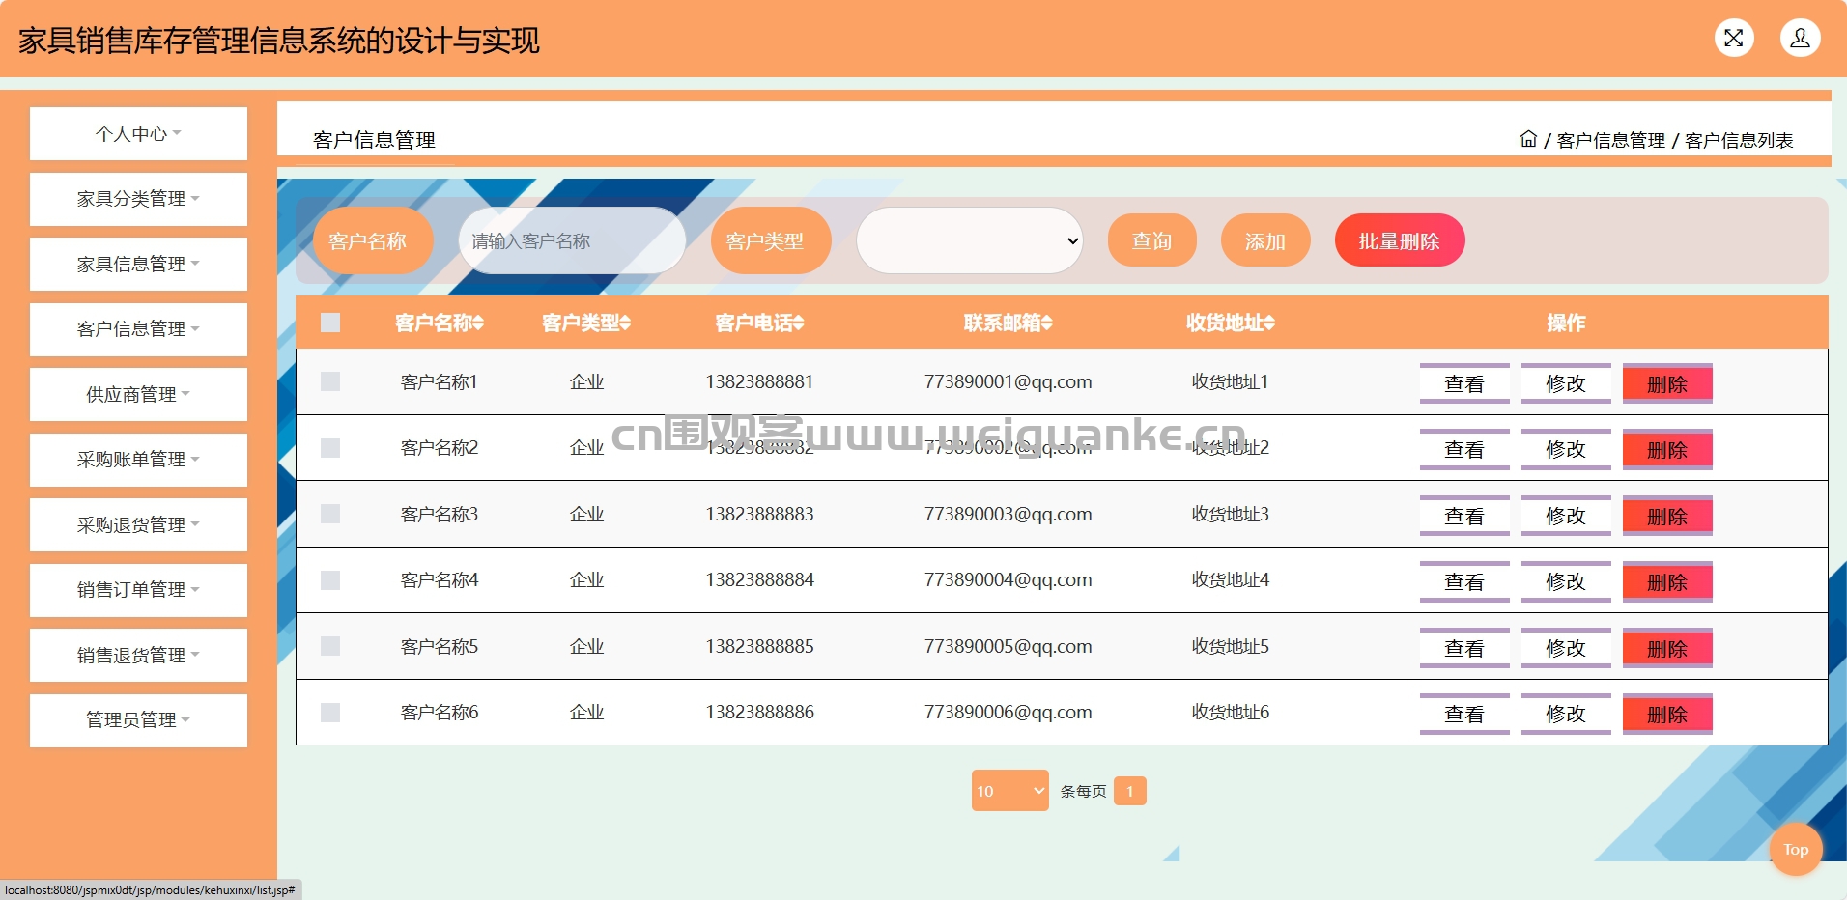Click the 收货地址4 cell
Screen dimensions: 1847x900
tap(1231, 579)
